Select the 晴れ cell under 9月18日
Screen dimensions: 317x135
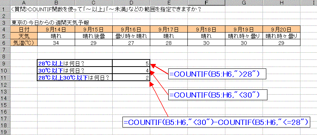coord(206,36)
